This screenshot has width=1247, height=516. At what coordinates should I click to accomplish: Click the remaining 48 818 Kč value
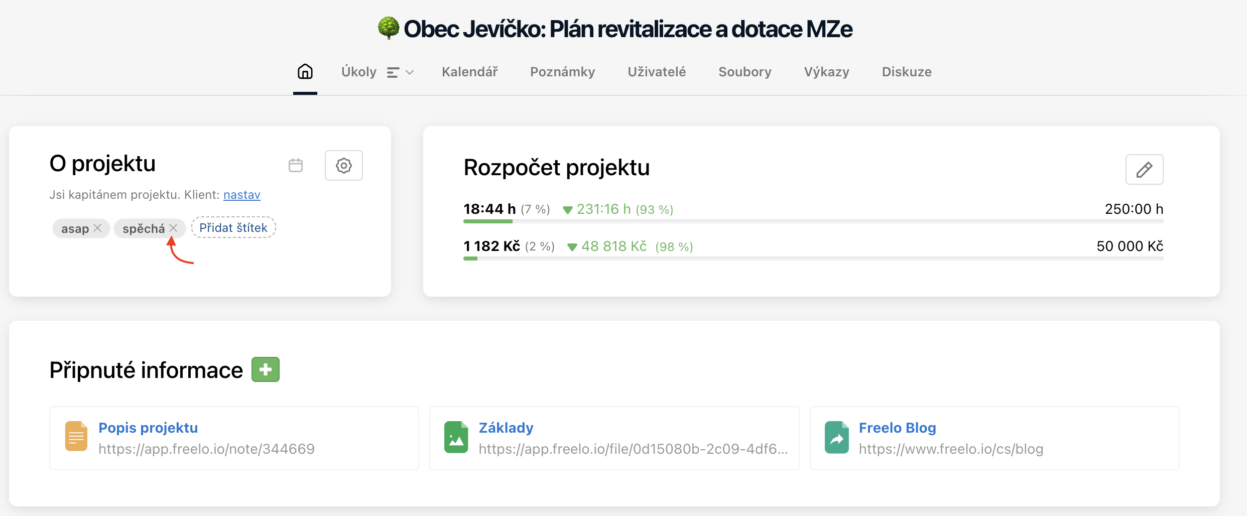614,246
